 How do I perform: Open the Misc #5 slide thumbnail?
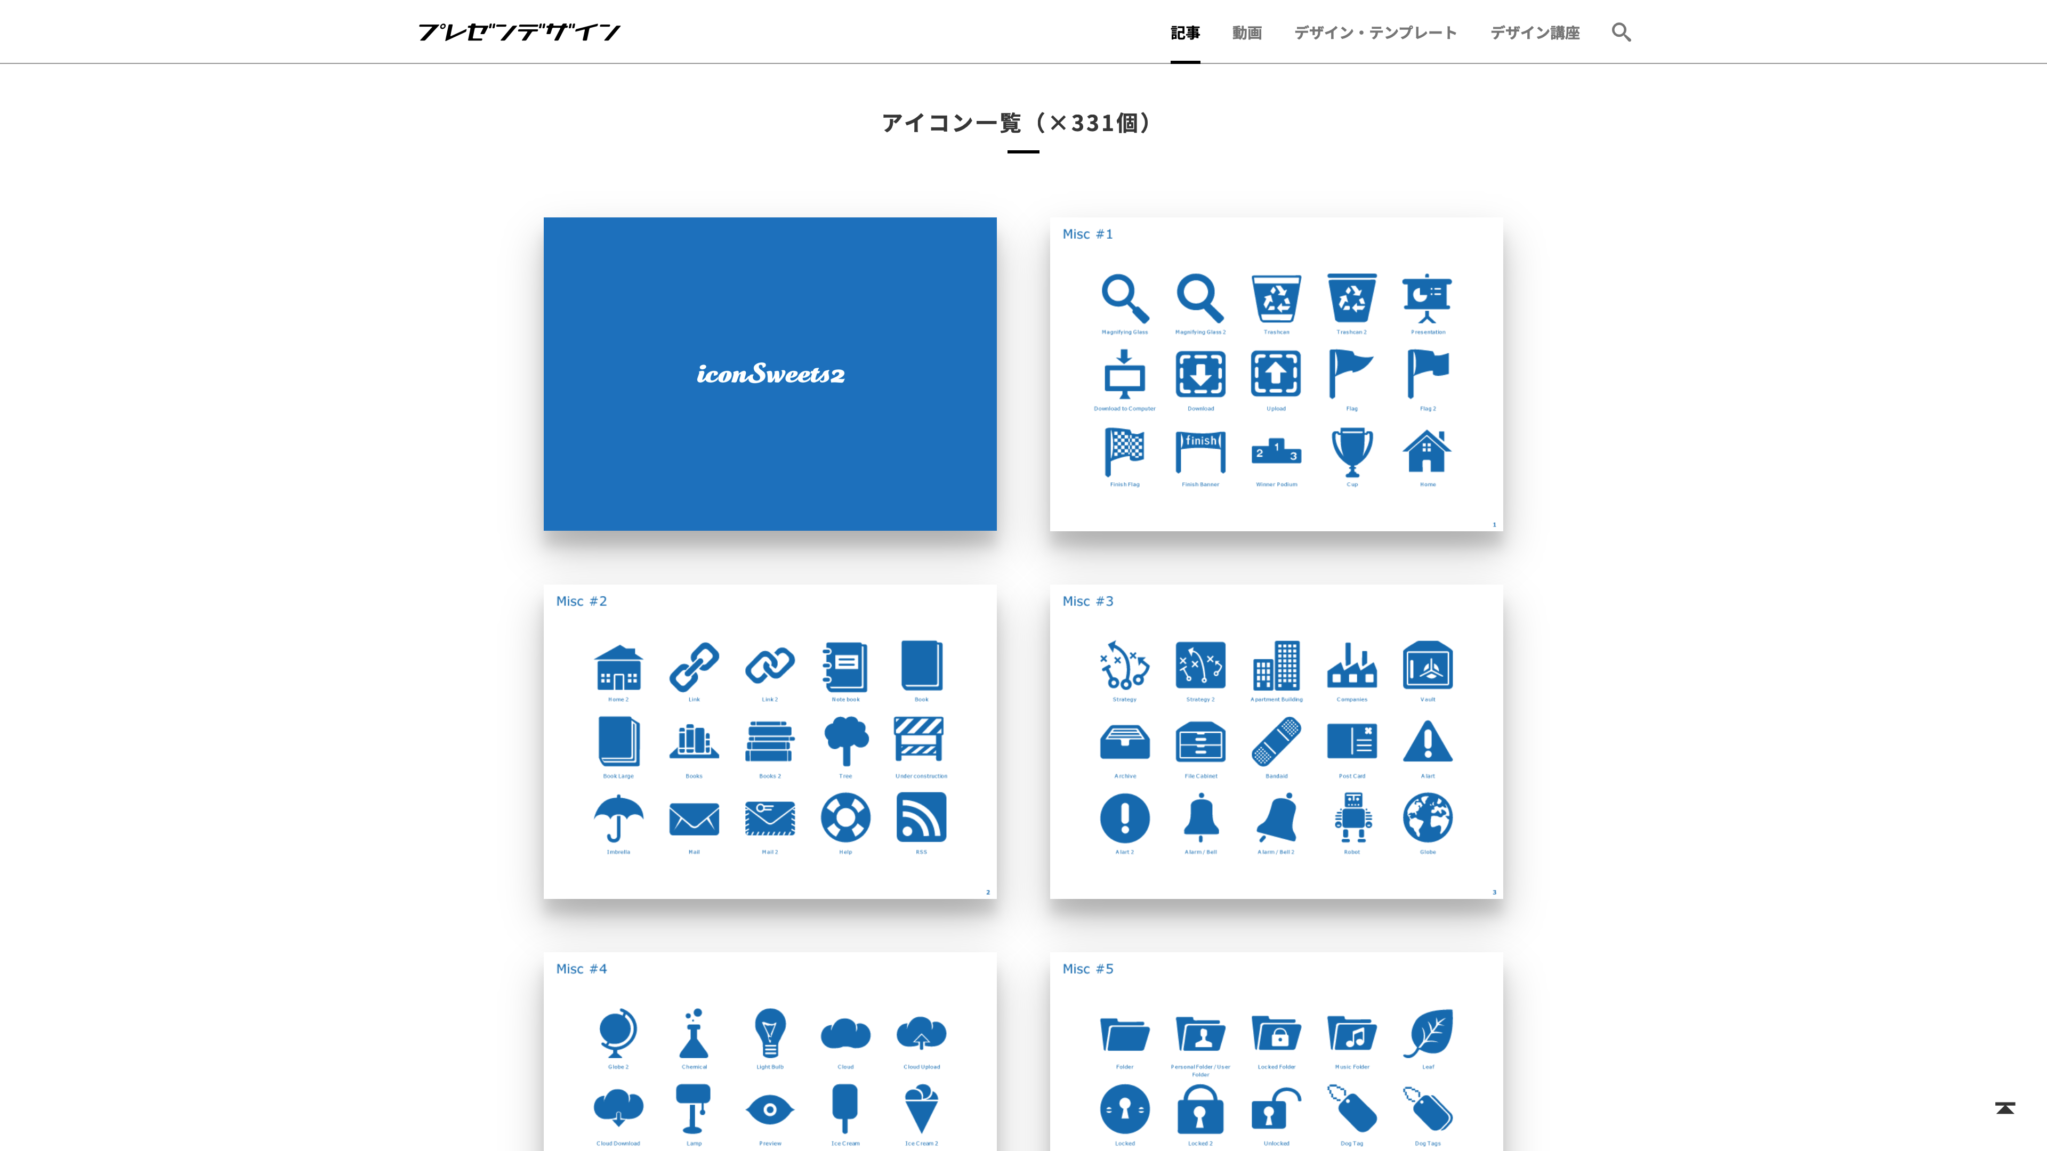(1276, 1052)
